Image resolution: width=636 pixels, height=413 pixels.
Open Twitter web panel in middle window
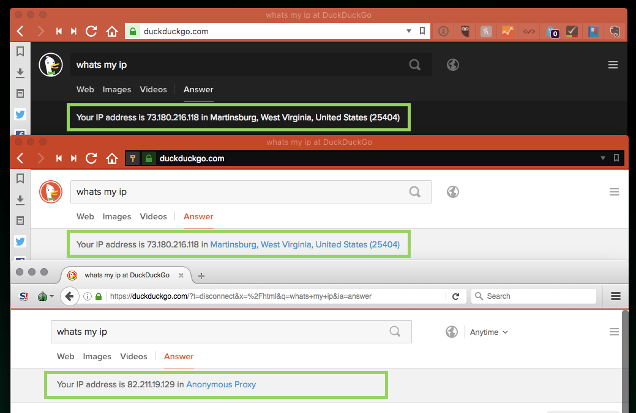click(20, 241)
